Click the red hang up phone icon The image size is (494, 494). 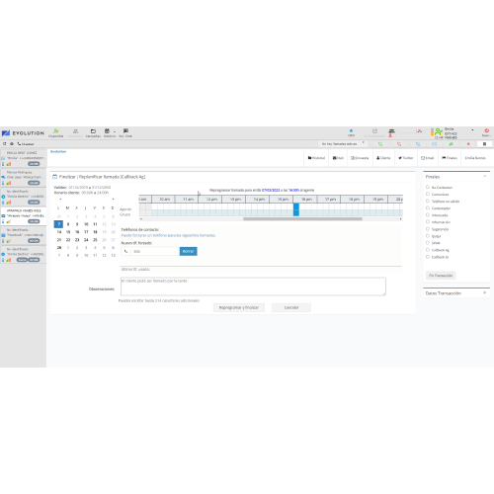tap(399, 144)
